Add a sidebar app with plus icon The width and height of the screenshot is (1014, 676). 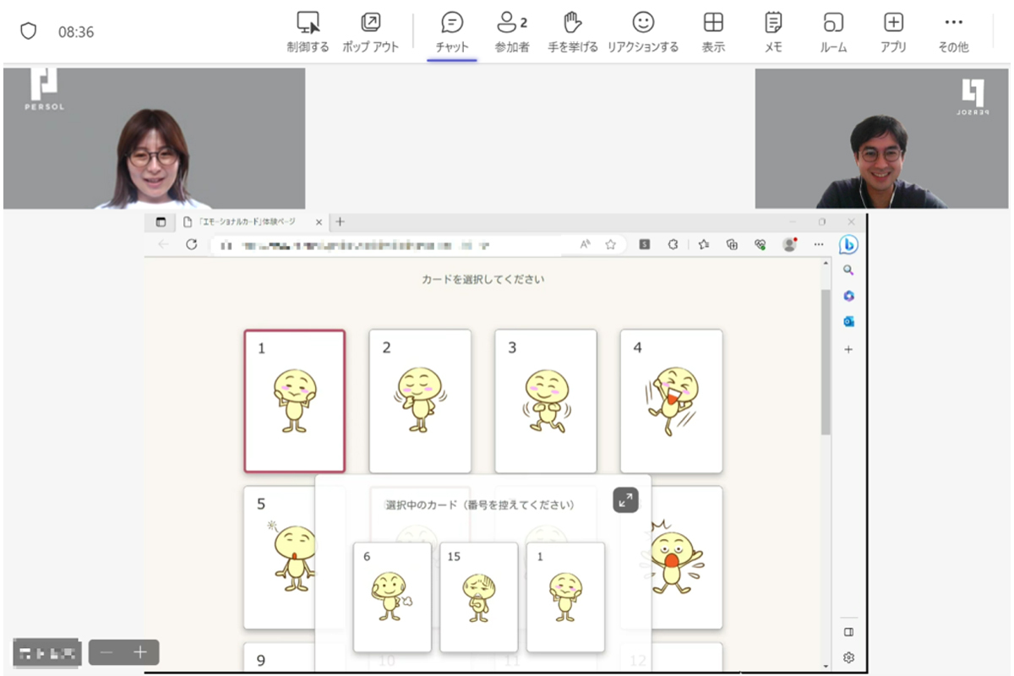coord(848,349)
